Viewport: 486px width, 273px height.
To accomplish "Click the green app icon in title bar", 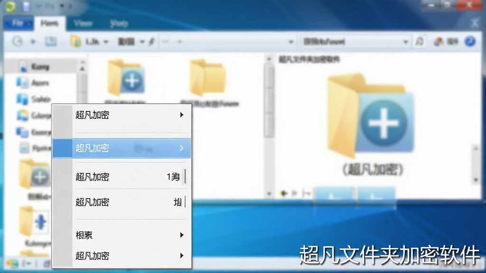I will tap(10, 6).
